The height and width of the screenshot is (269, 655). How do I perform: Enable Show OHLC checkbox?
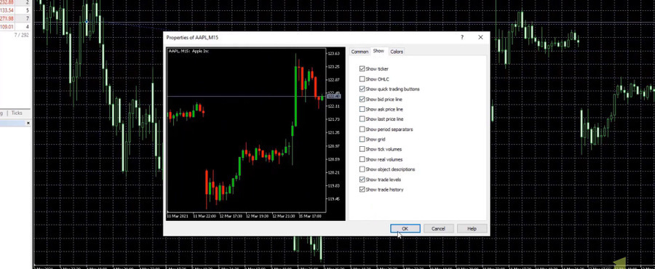[x=362, y=79]
